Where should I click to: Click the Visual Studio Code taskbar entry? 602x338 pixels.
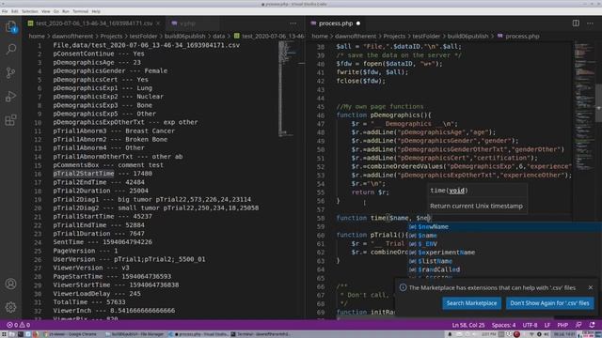click(x=198, y=334)
